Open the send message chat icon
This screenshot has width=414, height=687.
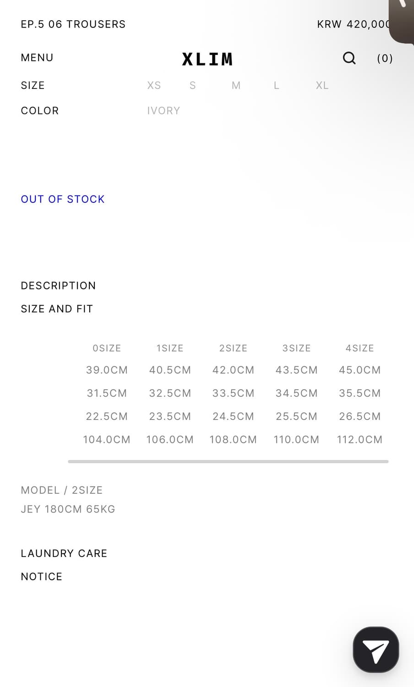click(376, 649)
